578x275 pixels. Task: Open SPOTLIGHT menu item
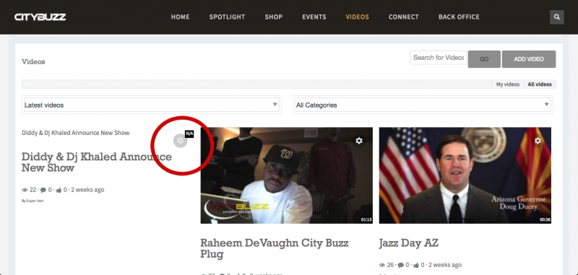click(x=227, y=17)
